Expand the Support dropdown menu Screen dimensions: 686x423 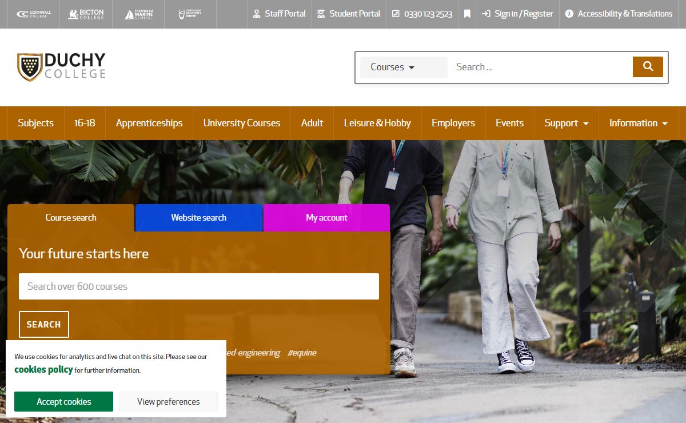567,123
